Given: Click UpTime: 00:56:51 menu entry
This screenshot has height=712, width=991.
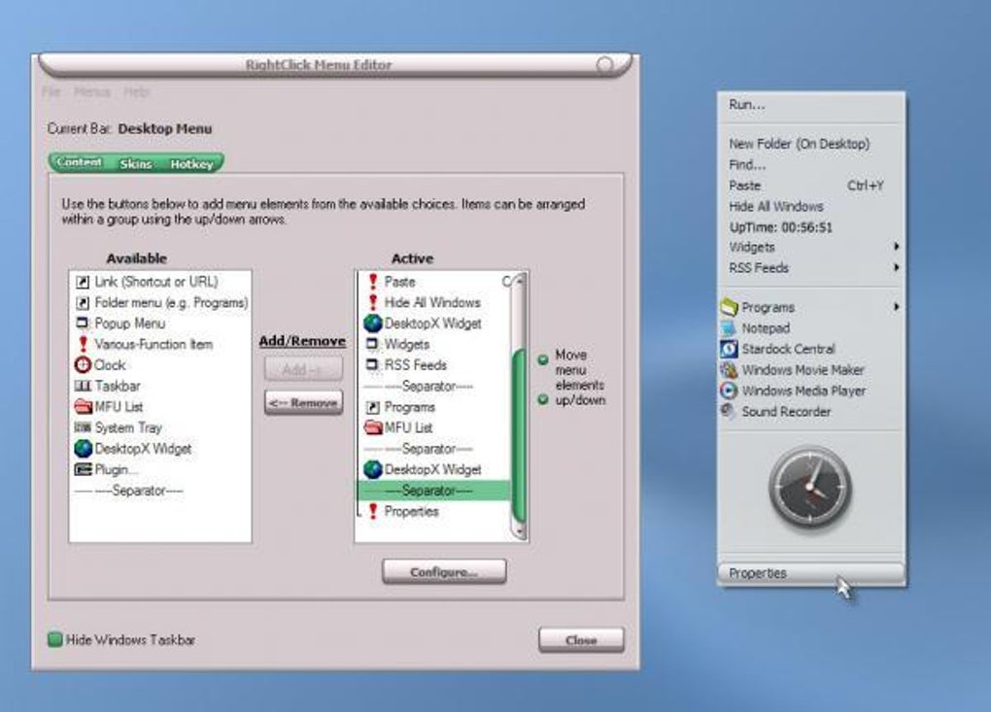Looking at the screenshot, I should point(811,227).
